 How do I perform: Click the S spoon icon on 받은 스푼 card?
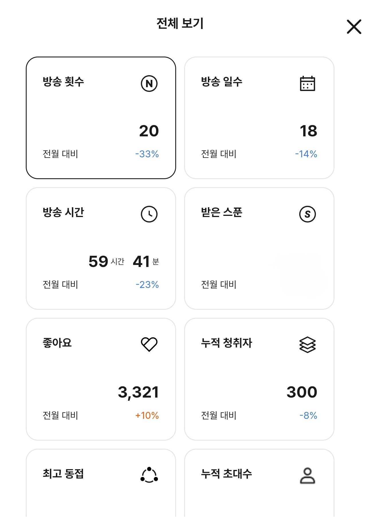pos(308,214)
